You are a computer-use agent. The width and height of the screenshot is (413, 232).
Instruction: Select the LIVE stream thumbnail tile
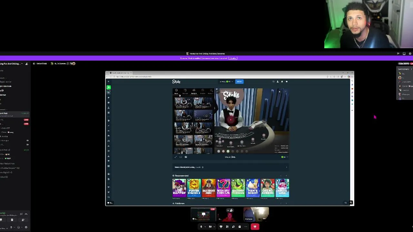click(203, 215)
